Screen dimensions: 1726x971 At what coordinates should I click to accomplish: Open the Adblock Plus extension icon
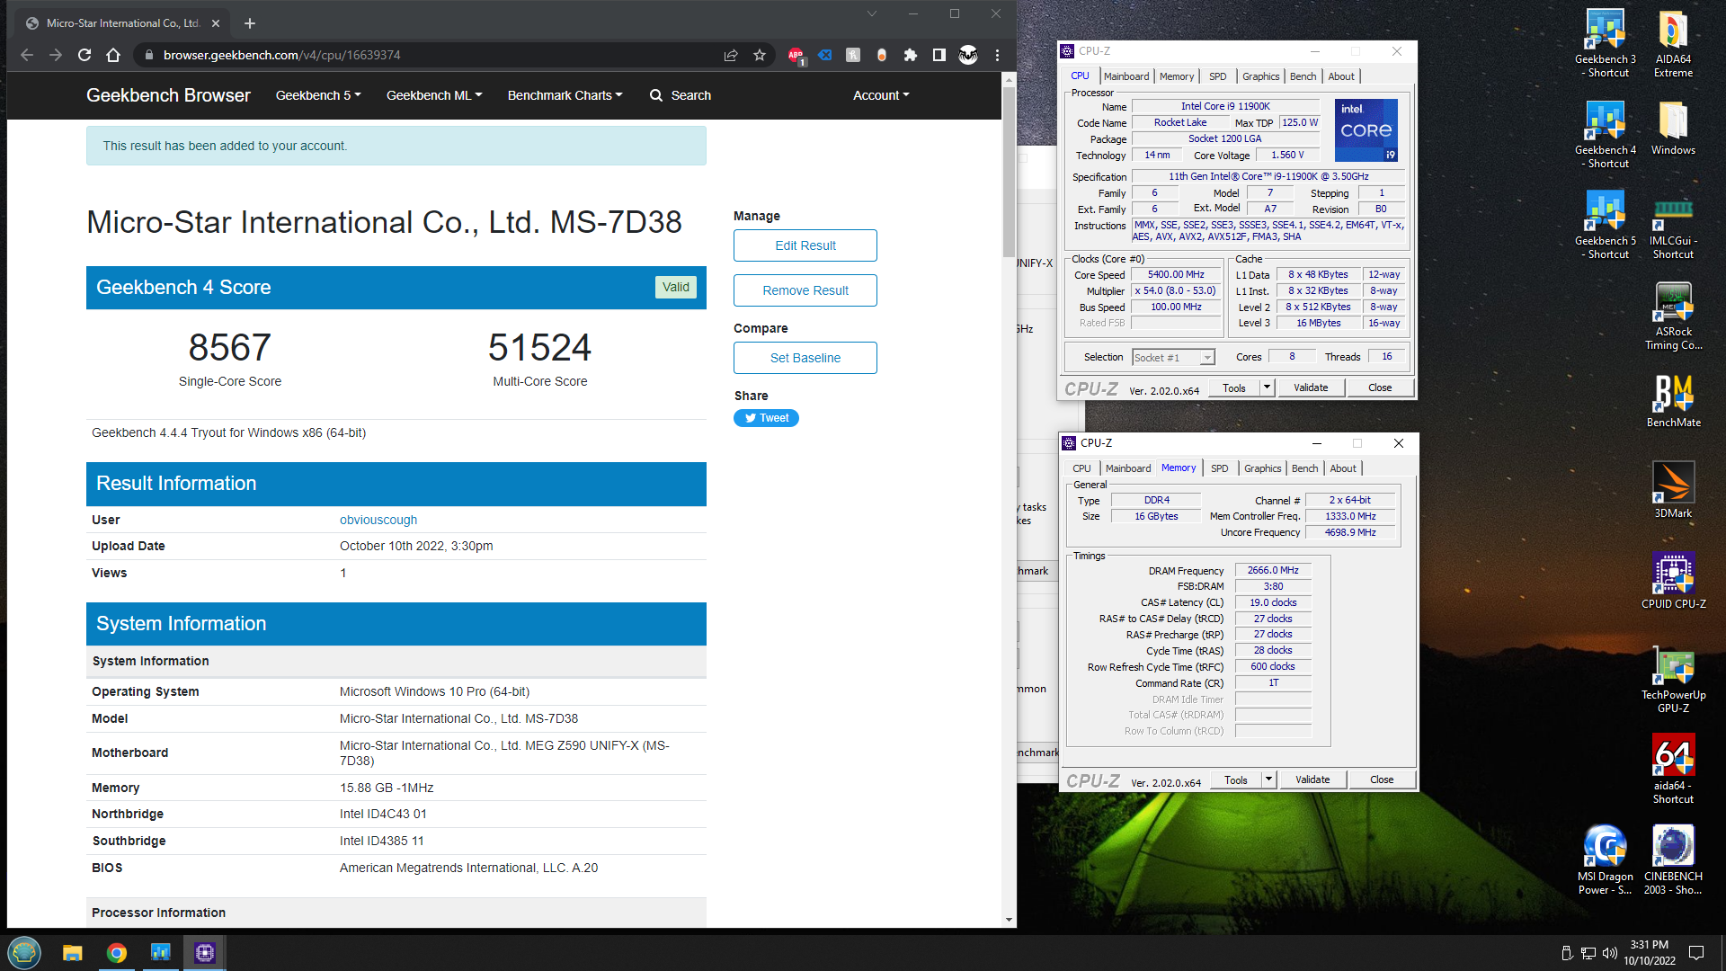tap(796, 55)
